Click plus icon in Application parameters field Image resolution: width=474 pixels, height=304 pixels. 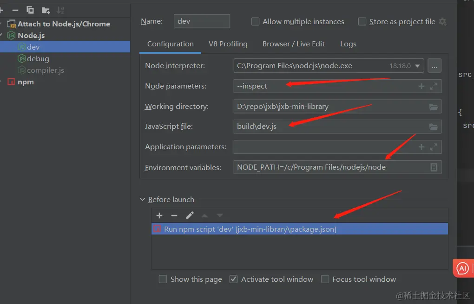[x=421, y=147]
